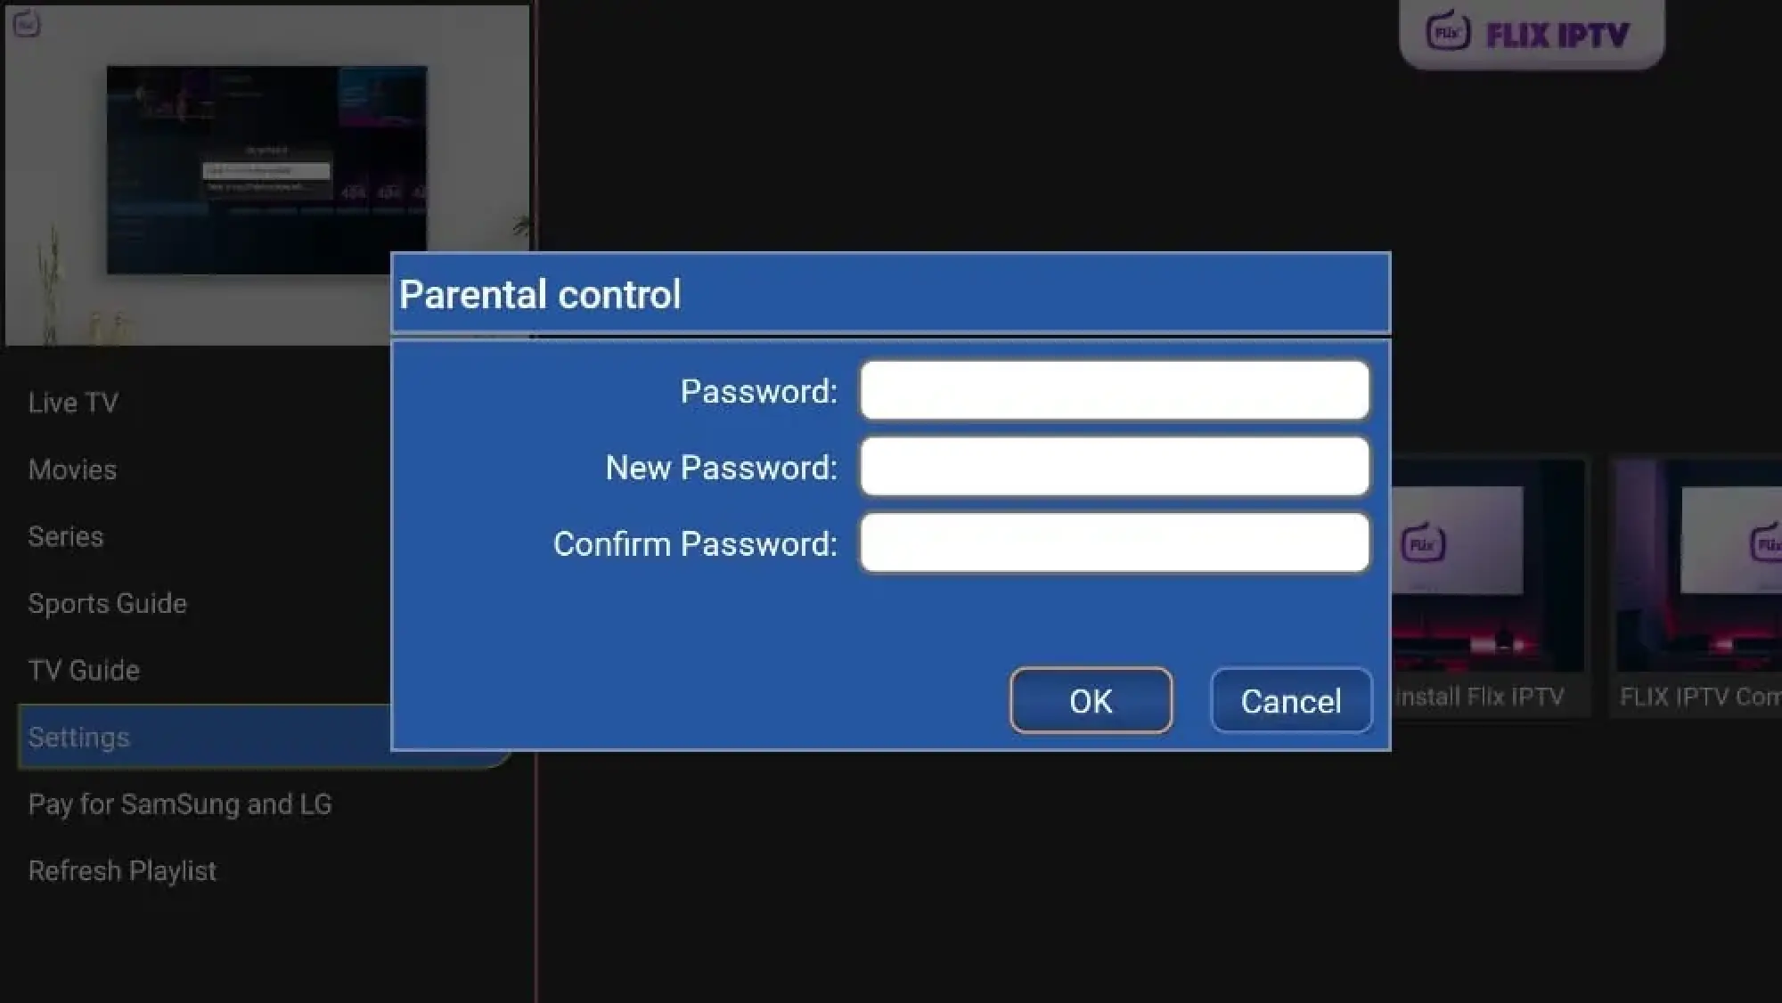Click the Settings menu item
The image size is (1782, 1003).
coord(78,737)
